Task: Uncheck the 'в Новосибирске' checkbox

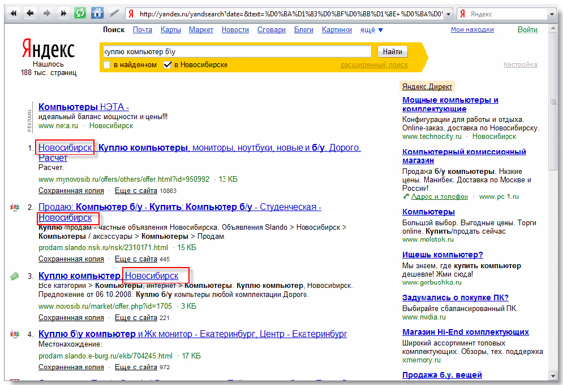Action: click(x=167, y=65)
